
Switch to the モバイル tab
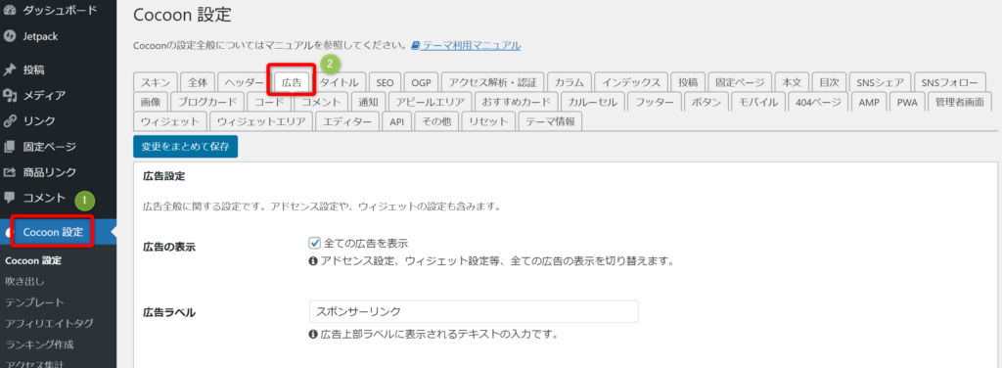(x=758, y=102)
